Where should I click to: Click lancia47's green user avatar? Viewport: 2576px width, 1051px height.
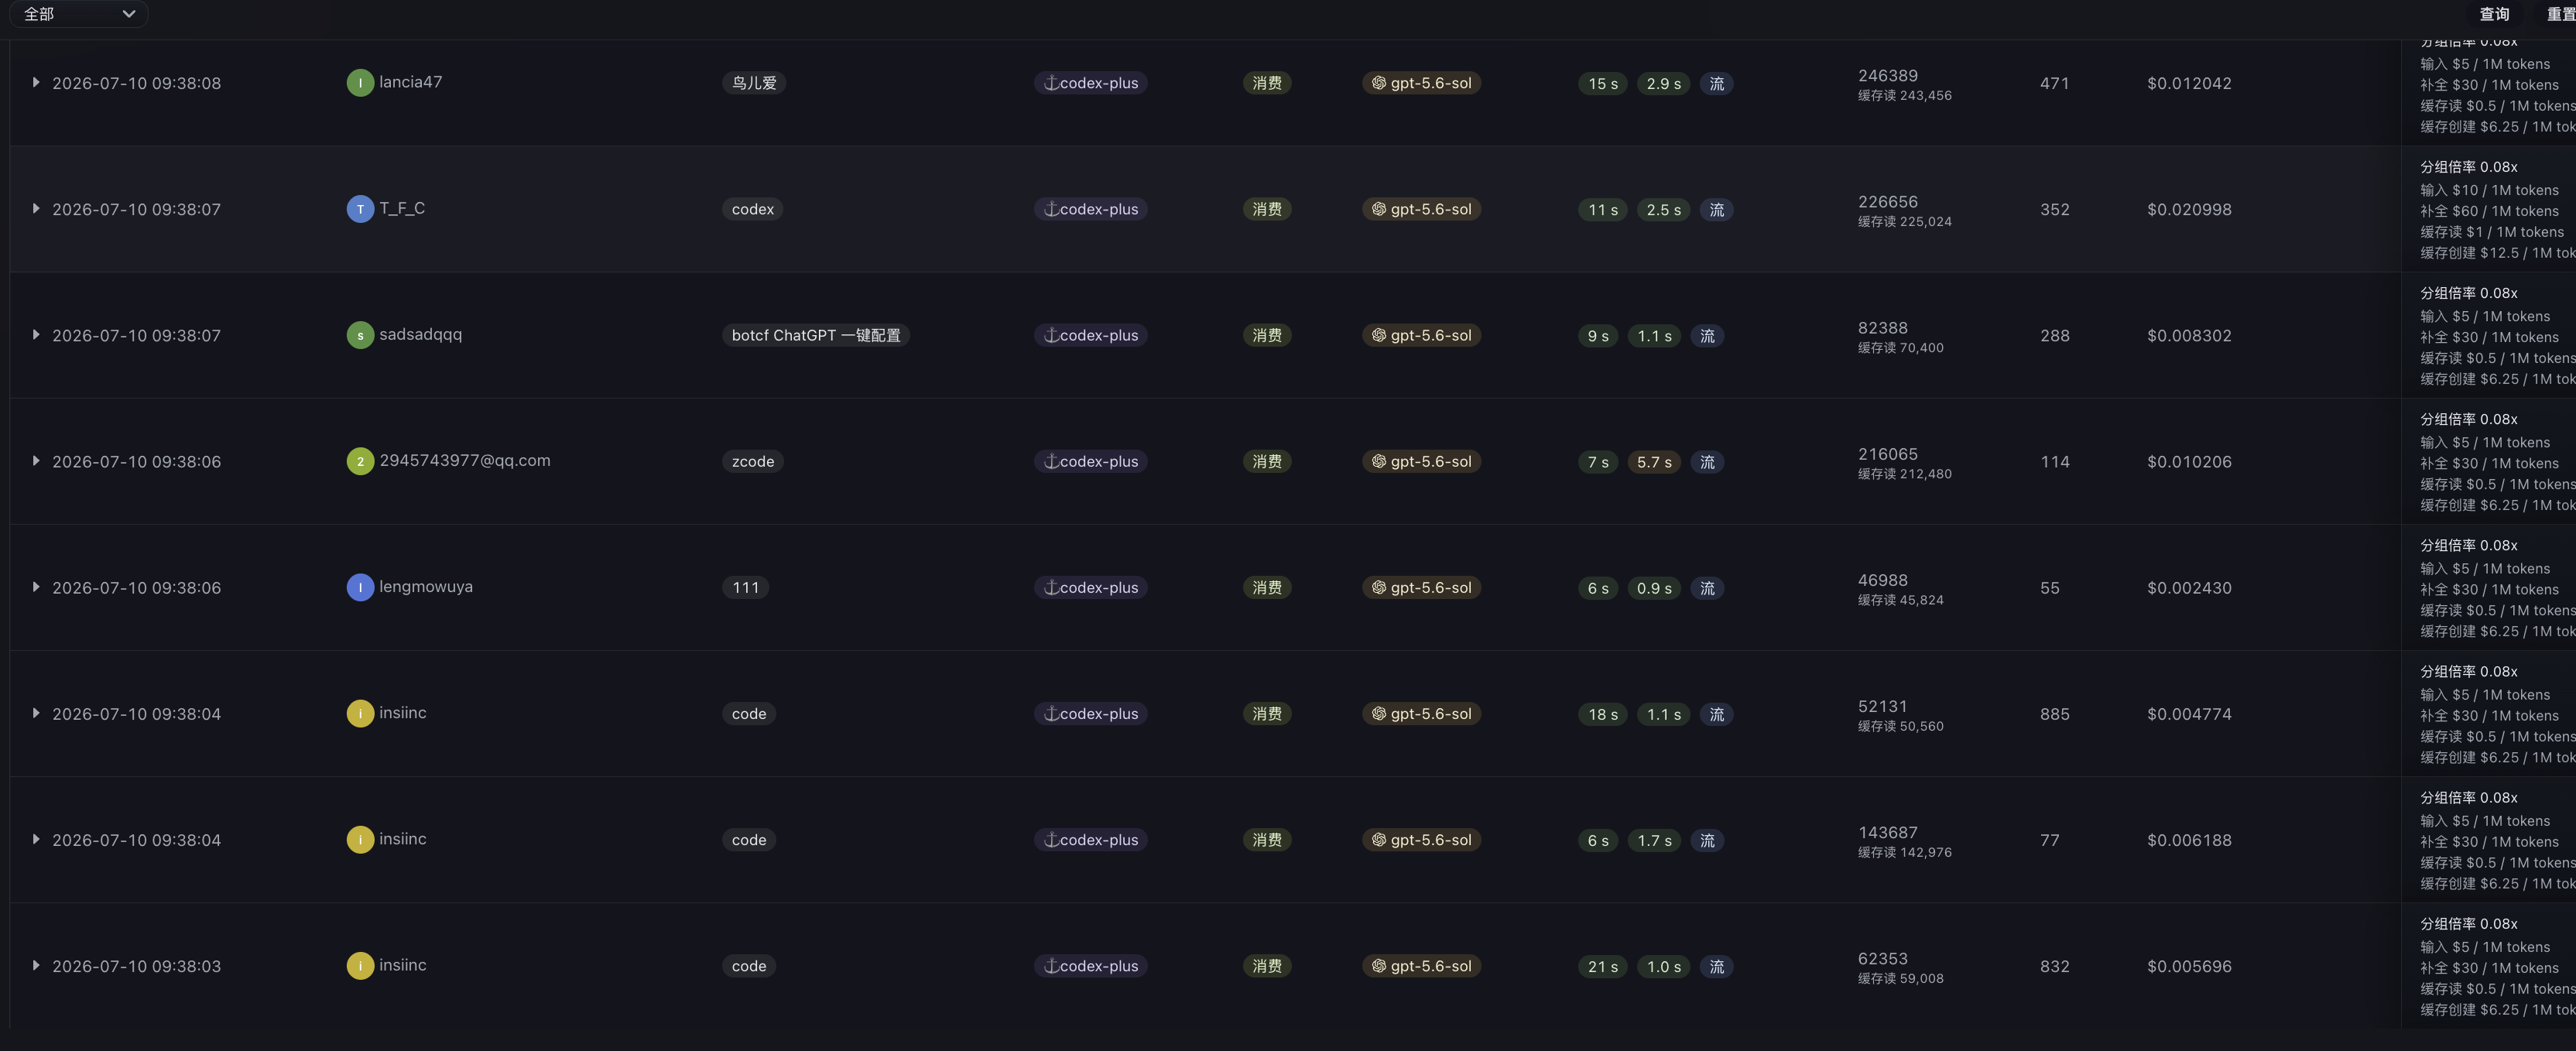(360, 83)
